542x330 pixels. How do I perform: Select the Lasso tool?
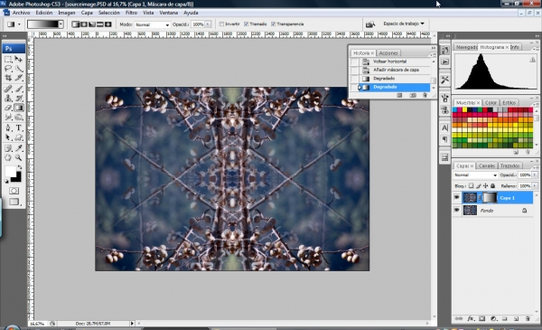tap(8, 69)
